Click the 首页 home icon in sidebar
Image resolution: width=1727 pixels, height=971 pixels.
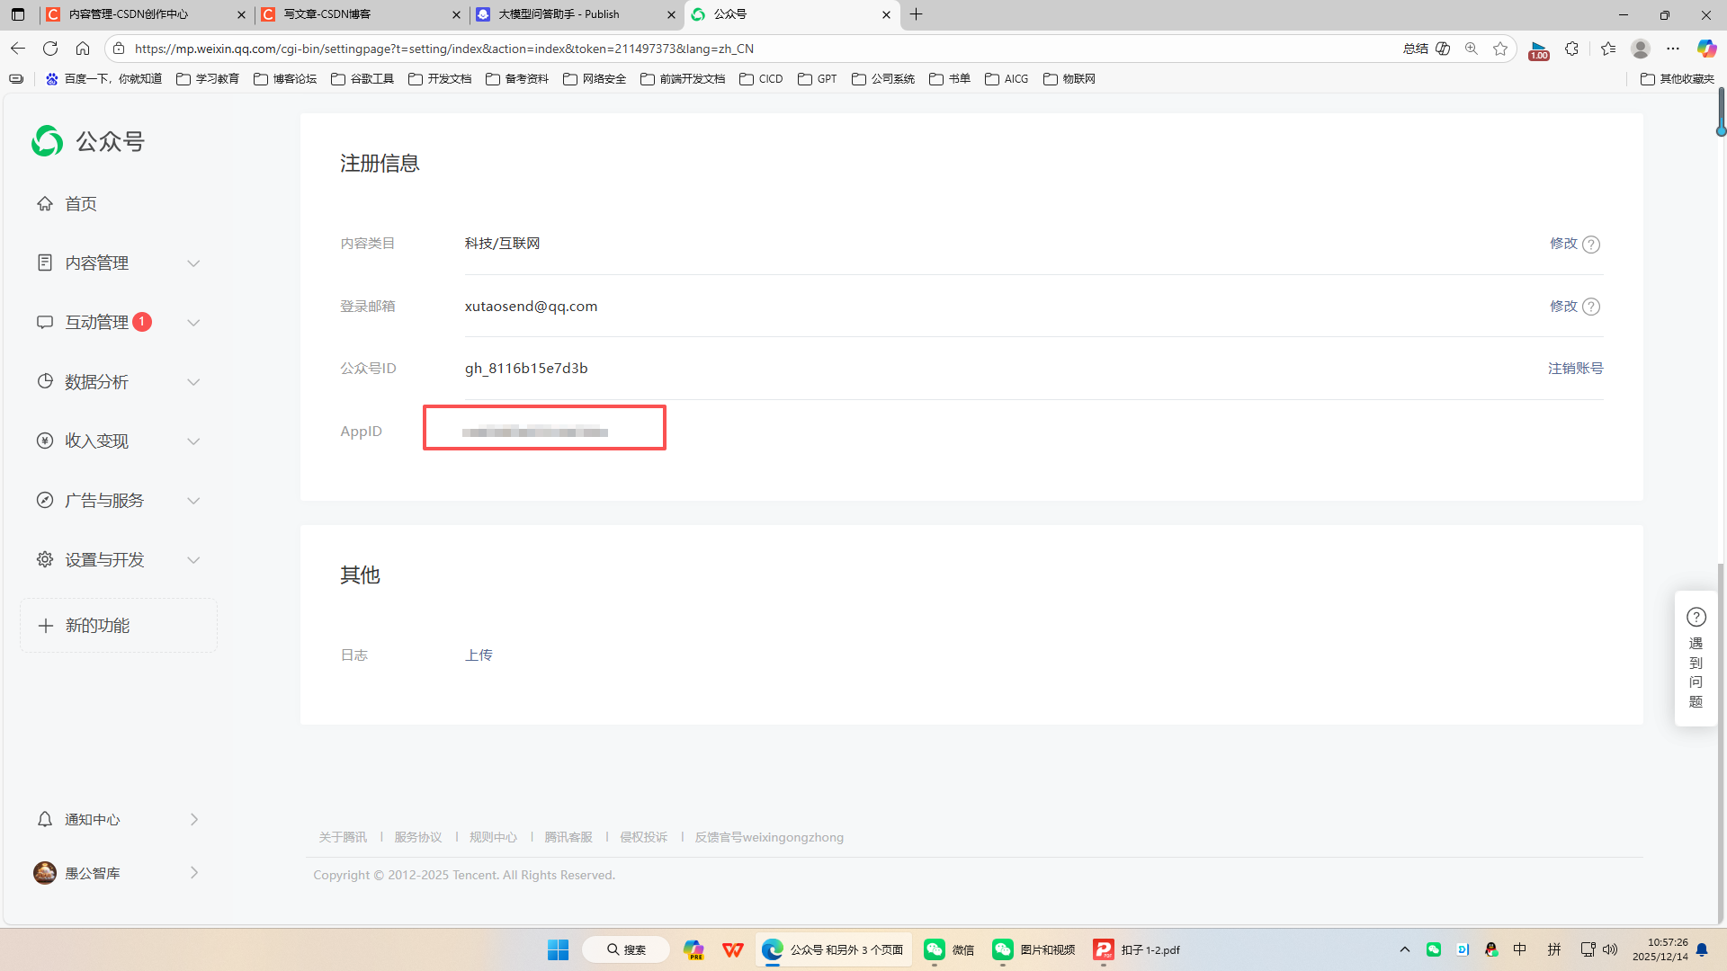[x=45, y=204]
